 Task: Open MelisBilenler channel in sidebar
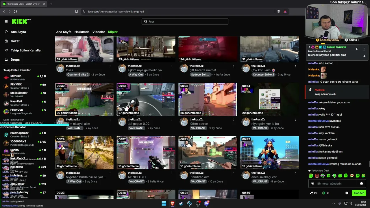25,94
